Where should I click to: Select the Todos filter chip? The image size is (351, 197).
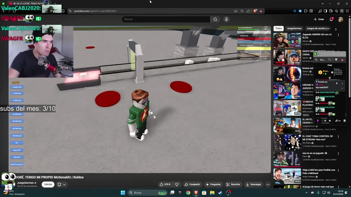[279, 28]
